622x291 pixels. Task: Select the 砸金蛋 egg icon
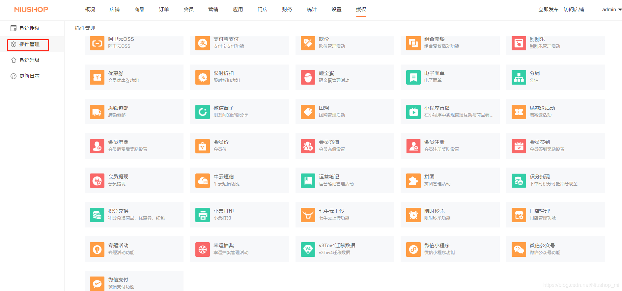(308, 77)
